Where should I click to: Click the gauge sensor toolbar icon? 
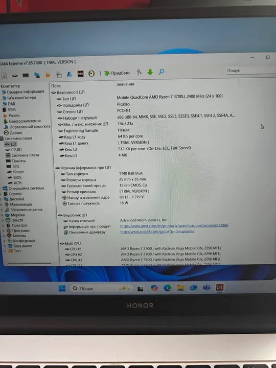[91, 74]
